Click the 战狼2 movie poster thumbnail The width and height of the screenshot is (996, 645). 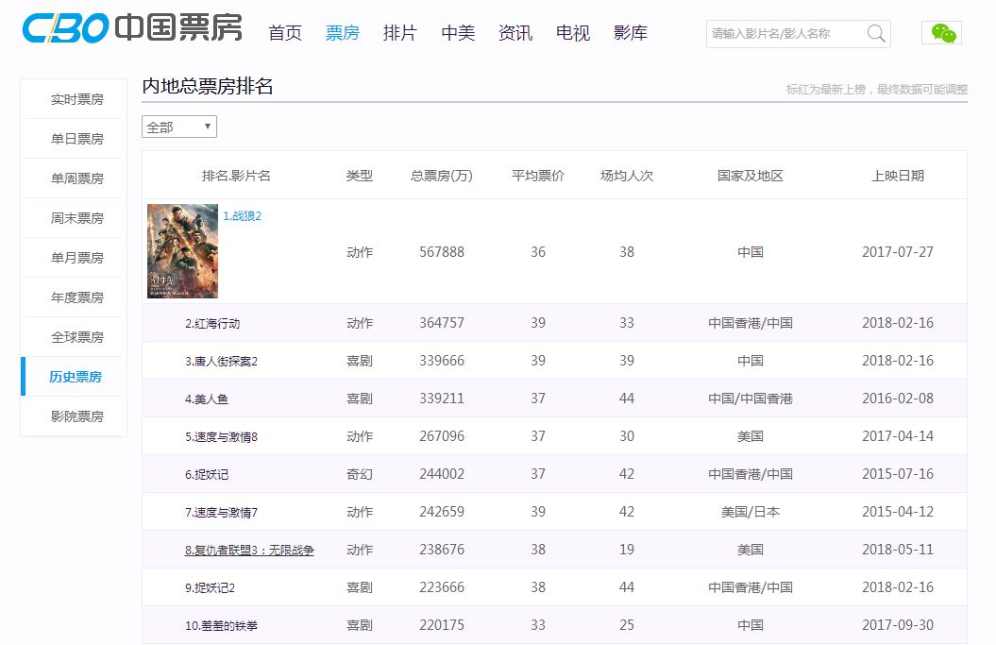pos(182,251)
